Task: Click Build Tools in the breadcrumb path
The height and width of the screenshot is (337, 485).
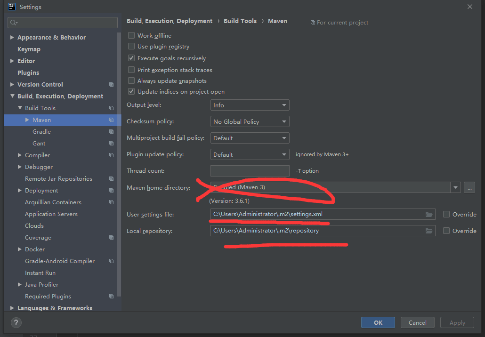Action: pyautogui.click(x=240, y=21)
